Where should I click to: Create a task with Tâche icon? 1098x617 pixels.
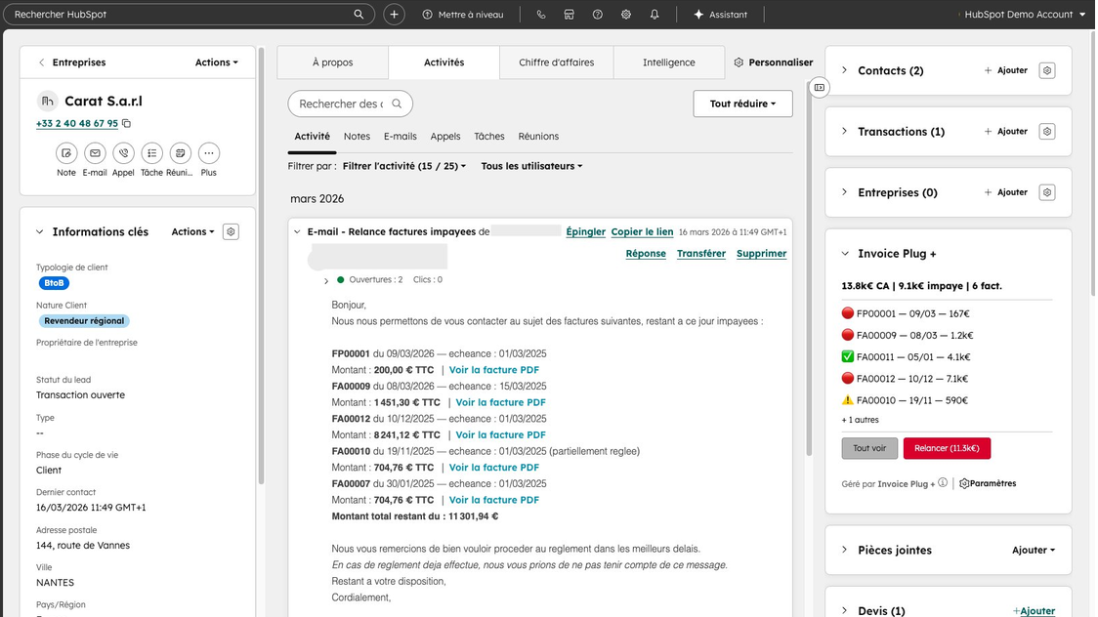pos(152,152)
